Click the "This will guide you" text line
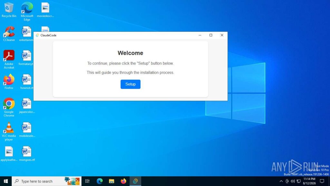The width and height of the screenshot is (330, 186). [130, 72]
